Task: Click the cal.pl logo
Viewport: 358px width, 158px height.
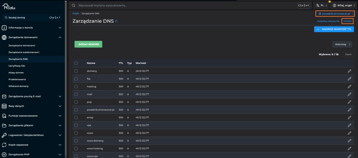Action: tap(8, 7)
